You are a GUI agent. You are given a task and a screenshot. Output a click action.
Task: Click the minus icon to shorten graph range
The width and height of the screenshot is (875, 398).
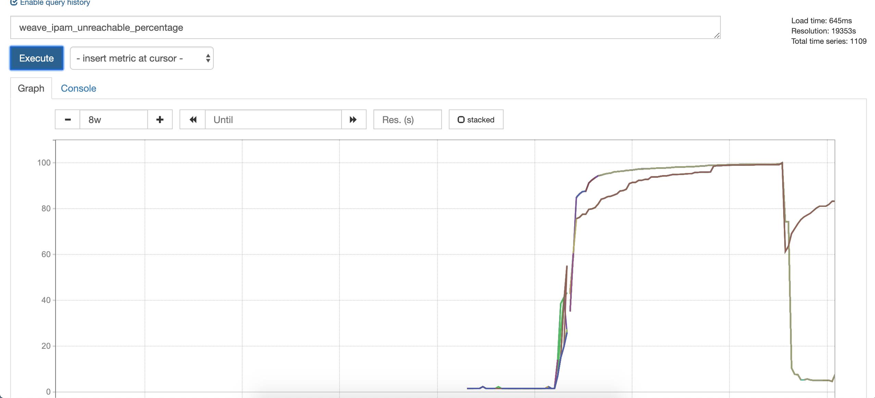[67, 119]
